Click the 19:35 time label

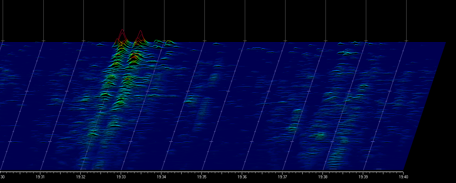coord(202,177)
